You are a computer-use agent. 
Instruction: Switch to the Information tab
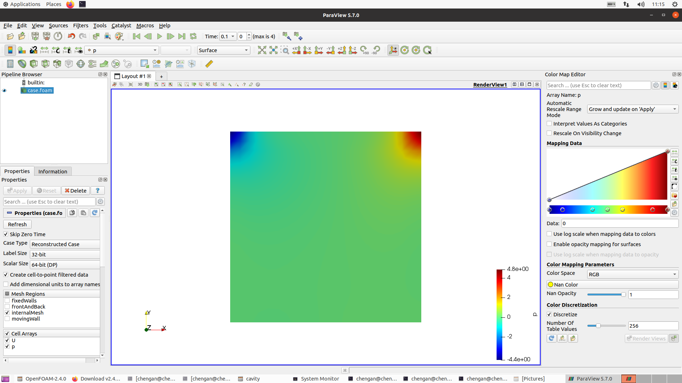point(53,172)
